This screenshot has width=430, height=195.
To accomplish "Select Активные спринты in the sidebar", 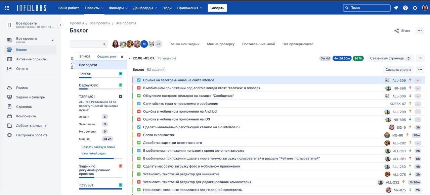I will pyautogui.click(x=31, y=59).
